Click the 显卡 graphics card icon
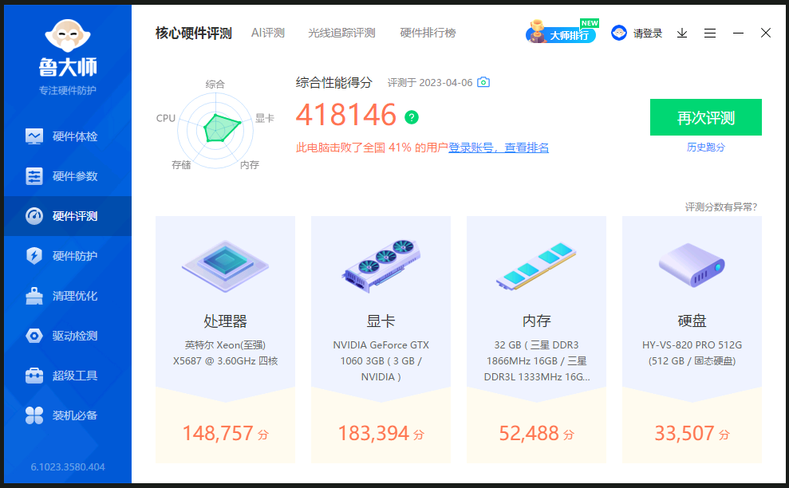This screenshot has height=488, width=789. (381, 266)
